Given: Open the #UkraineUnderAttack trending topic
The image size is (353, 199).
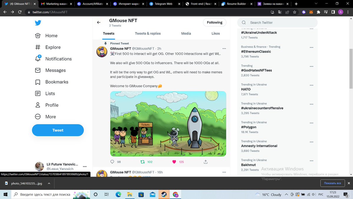Looking at the screenshot, I should pos(259,33).
